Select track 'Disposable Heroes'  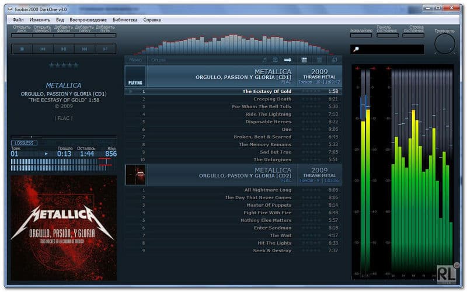point(233,122)
